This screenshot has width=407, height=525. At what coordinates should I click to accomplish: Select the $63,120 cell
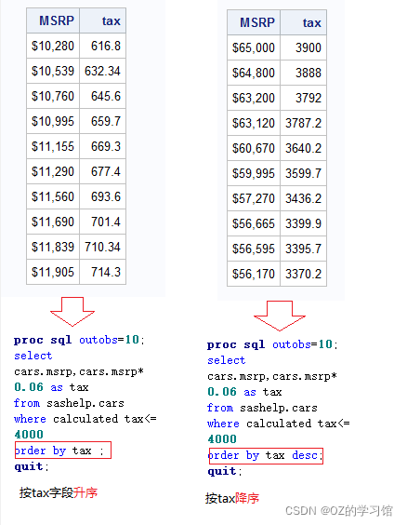[x=254, y=123]
